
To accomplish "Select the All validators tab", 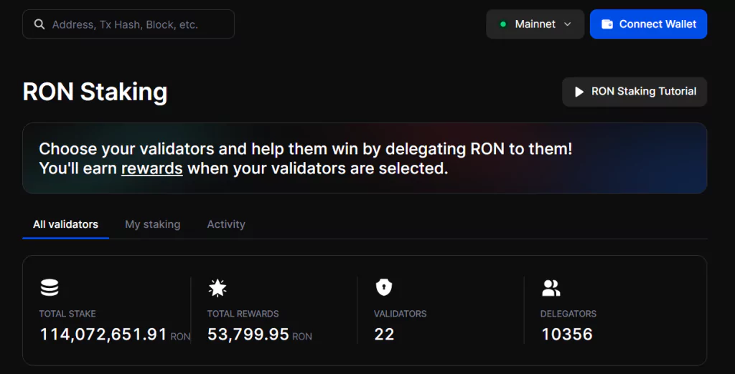I will [65, 225].
